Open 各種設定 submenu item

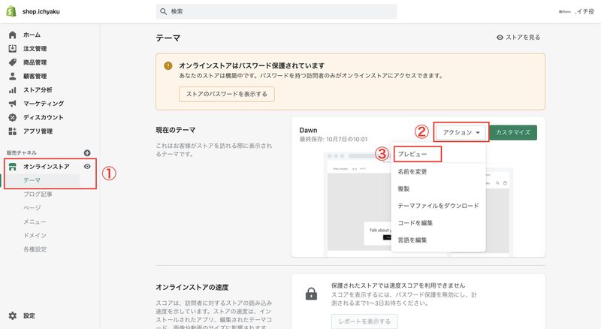(35, 249)
